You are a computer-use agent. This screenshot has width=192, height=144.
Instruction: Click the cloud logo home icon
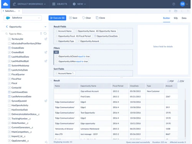(x=6, y=4)
